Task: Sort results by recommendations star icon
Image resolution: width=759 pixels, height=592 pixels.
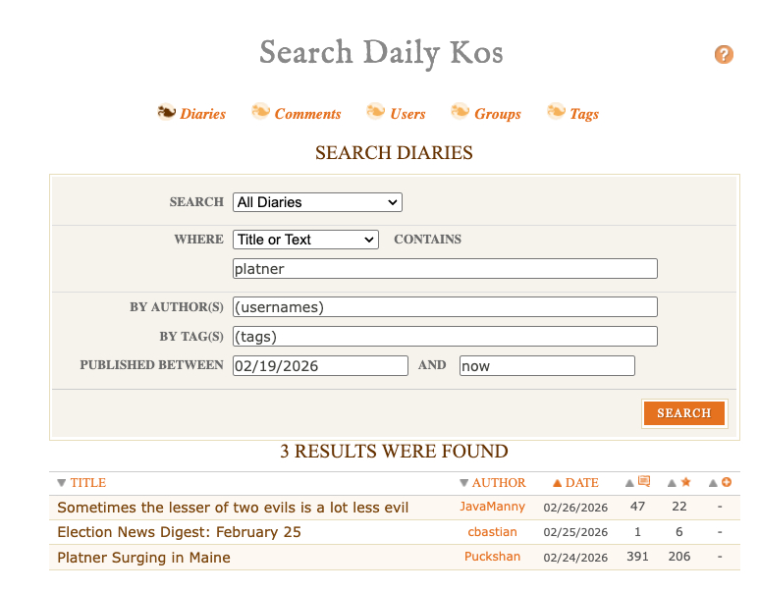Action: [x=685, y=482]
